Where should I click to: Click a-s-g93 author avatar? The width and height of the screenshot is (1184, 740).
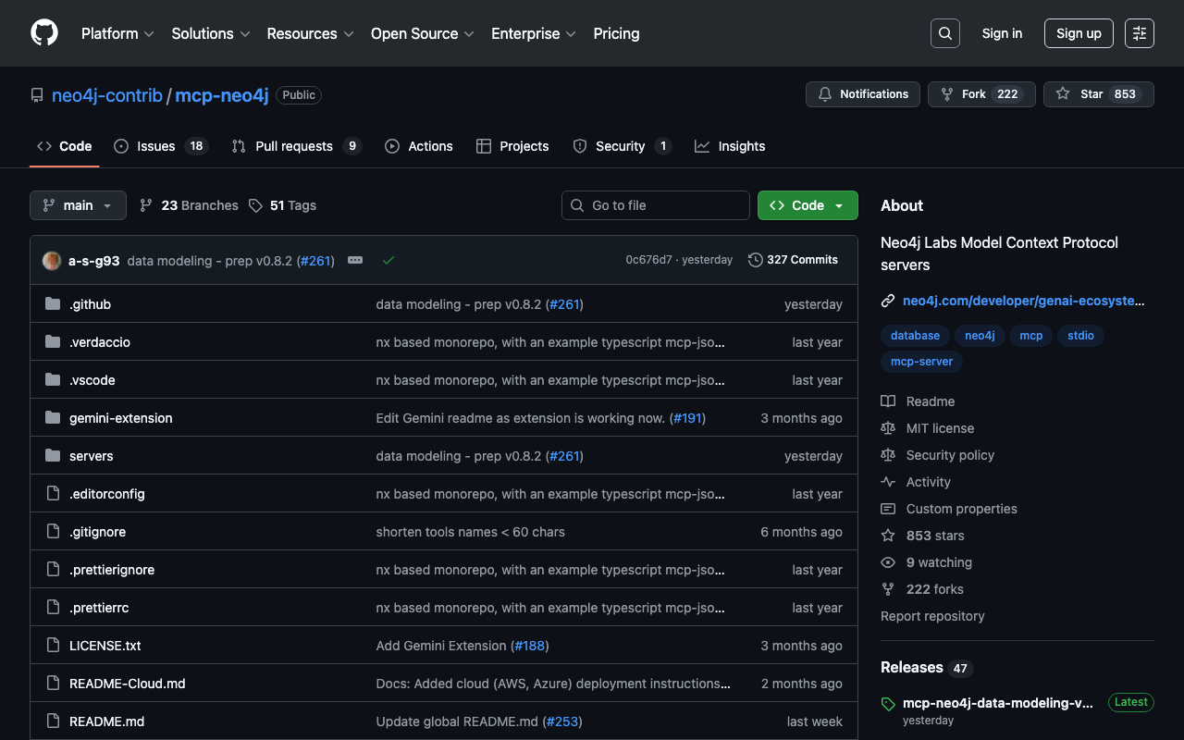click(52, 261)
